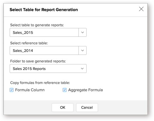Expand the Sales_2014 reference table arrow

83,50
